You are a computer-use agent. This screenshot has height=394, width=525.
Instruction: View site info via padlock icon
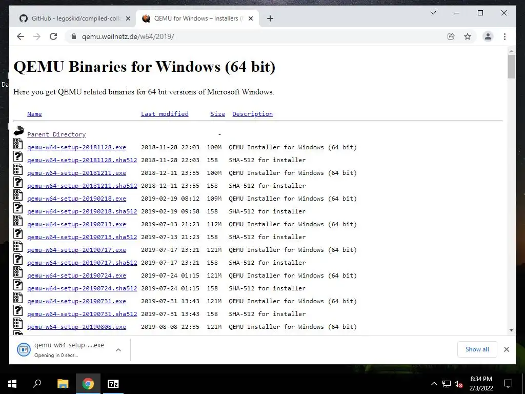click(74, 36)
